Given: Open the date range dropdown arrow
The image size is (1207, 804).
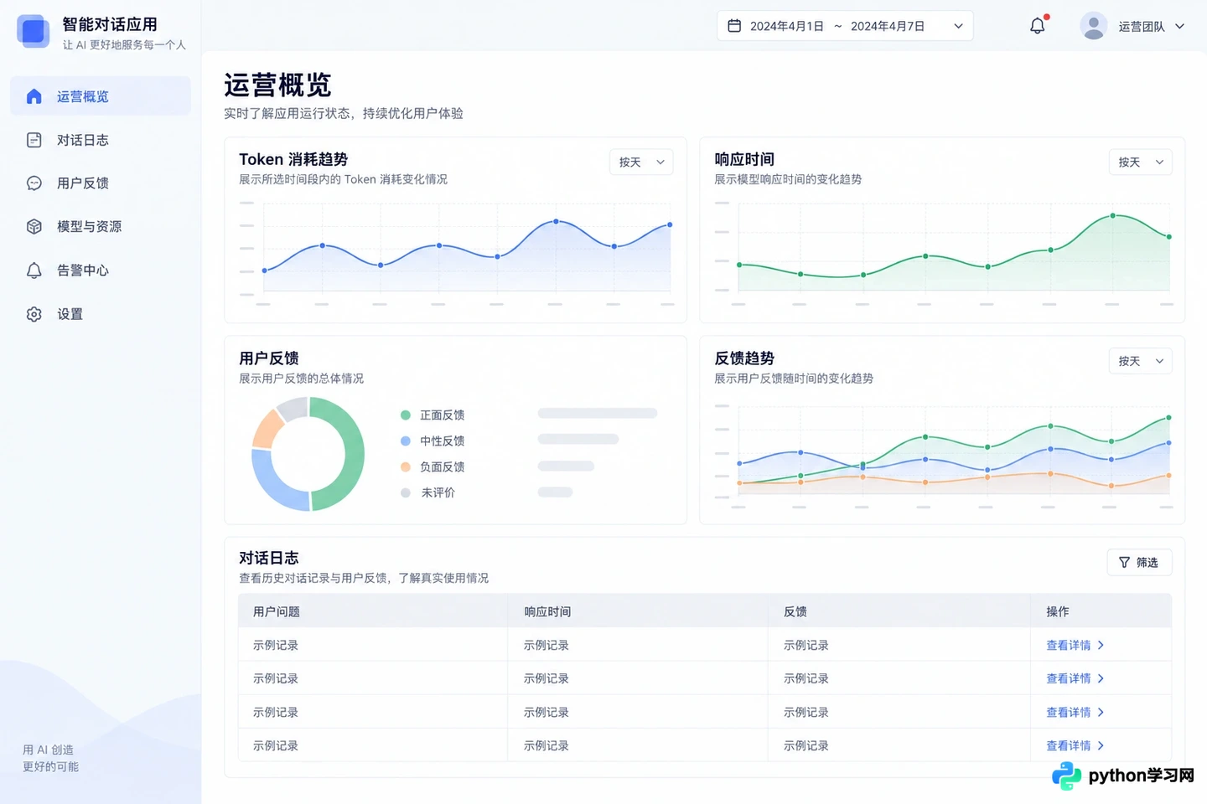Looking at the screenshot, I should [958, 26].
